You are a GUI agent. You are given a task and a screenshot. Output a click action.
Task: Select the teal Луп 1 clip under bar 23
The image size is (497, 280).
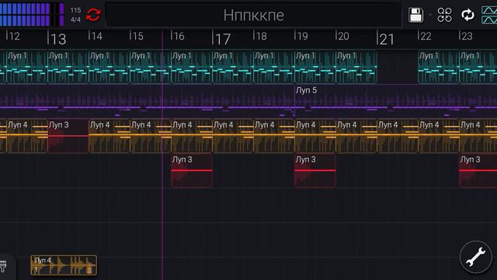tap(478, 67)
